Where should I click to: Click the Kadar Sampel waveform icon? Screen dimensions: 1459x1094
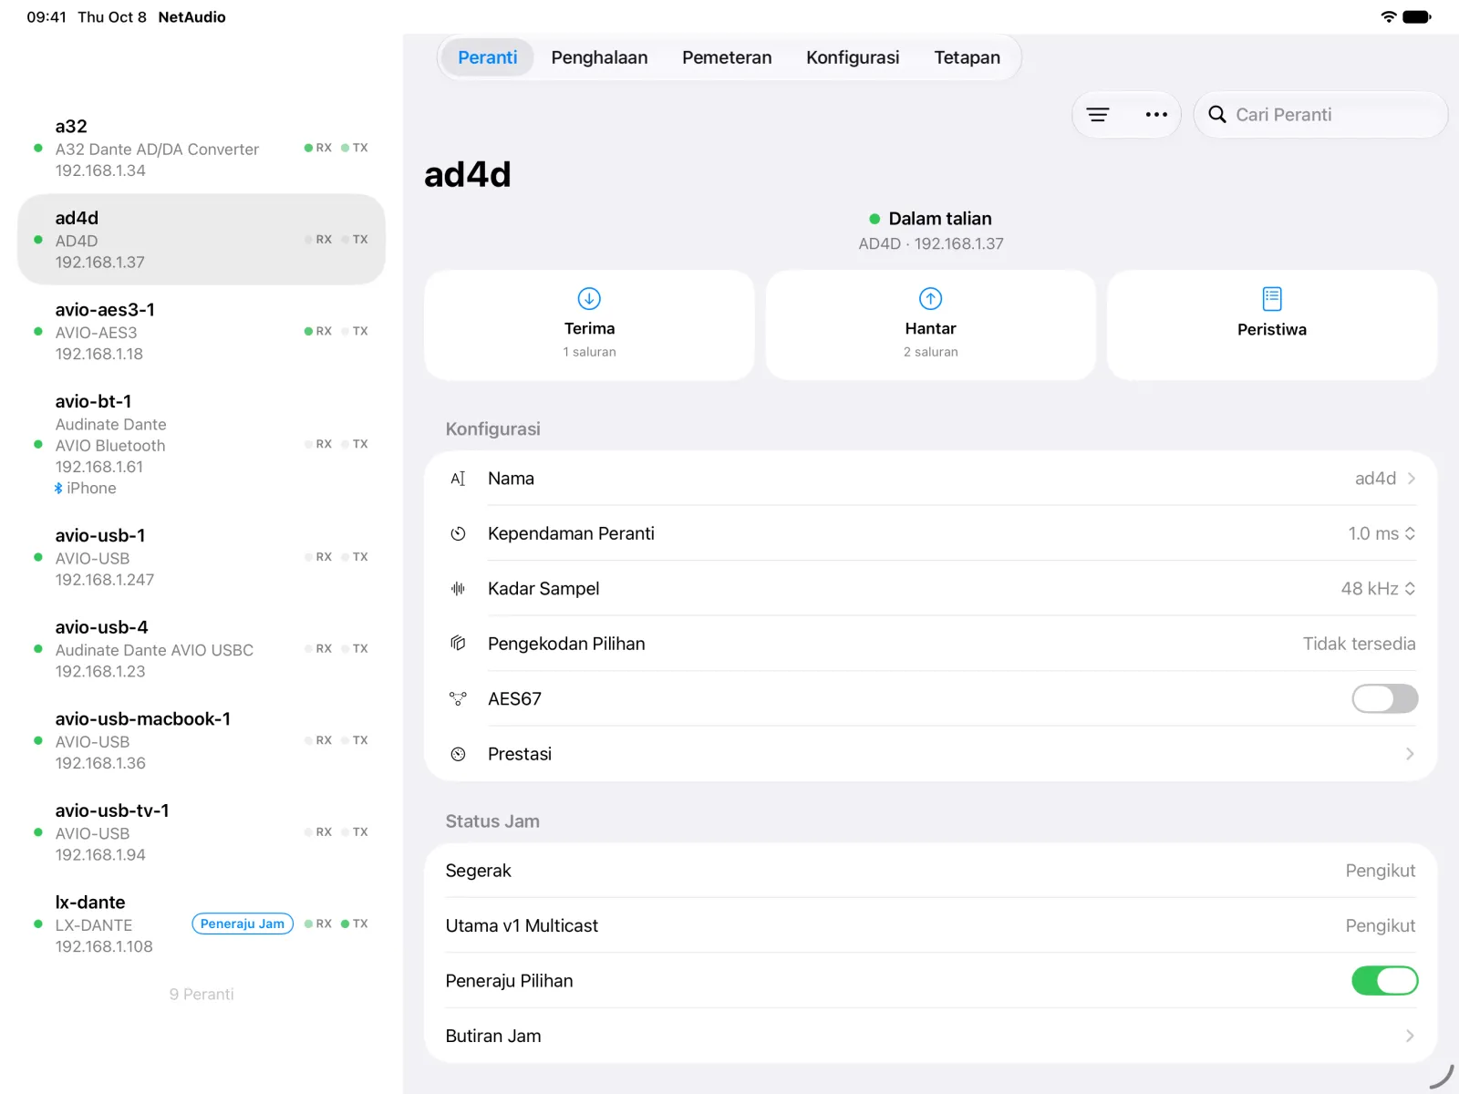[458, 589]
